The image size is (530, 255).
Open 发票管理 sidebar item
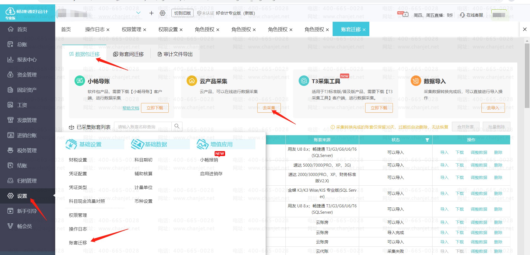point(26,120)
